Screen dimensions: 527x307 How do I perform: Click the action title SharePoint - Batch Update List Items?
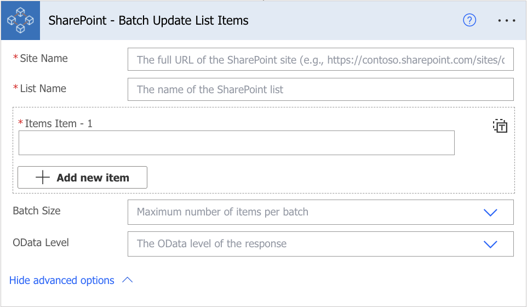point(148,20)
